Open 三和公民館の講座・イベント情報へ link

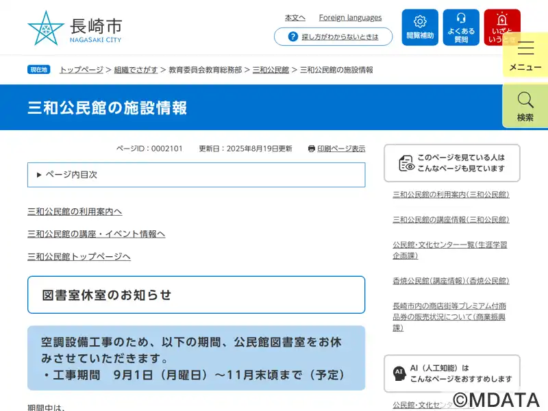point(96,234)
